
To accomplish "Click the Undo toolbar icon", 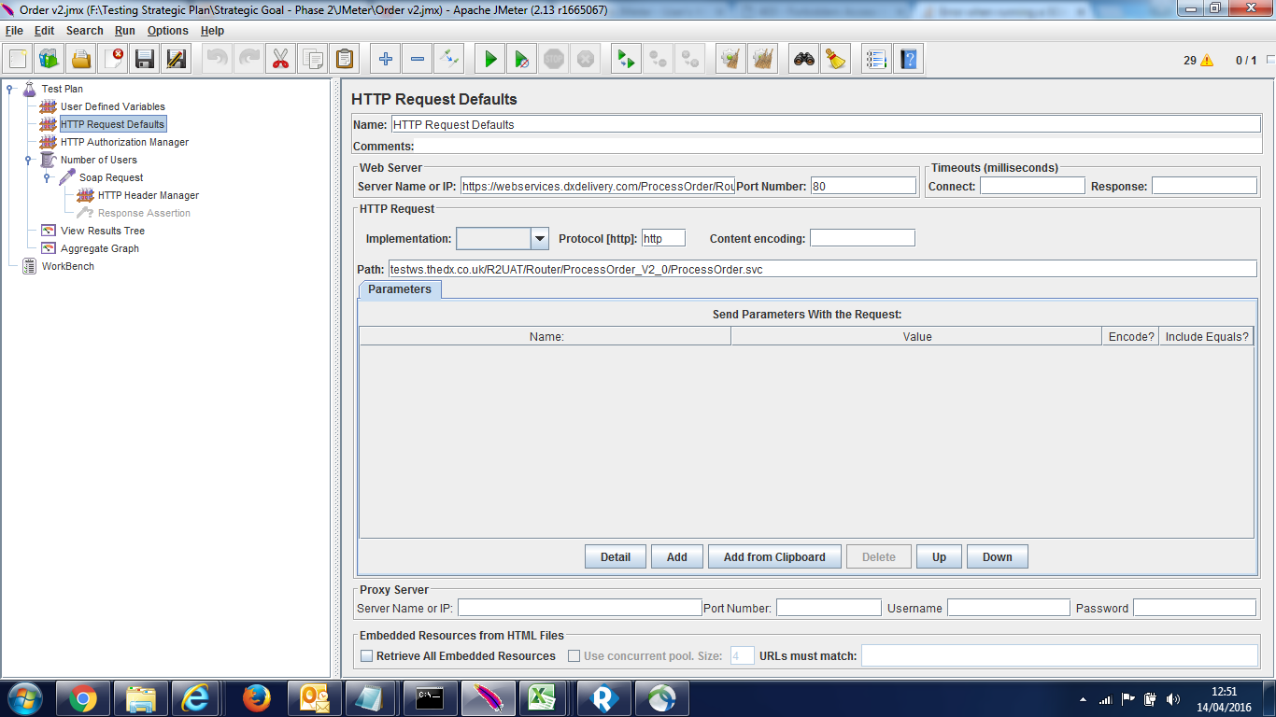I will pos(218,60).
